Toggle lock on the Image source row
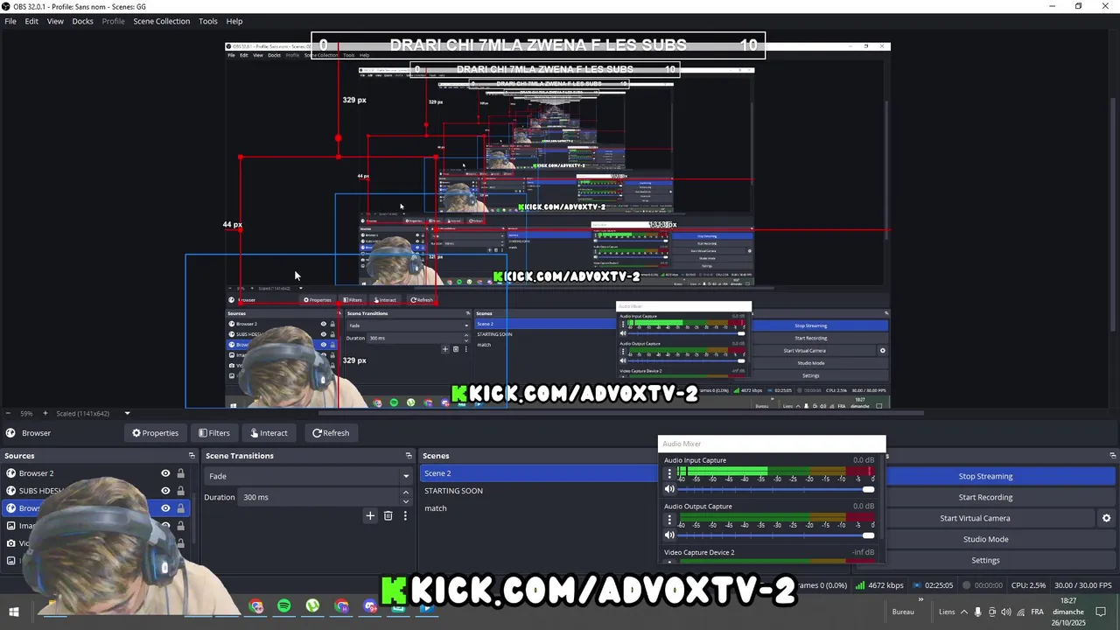 tap(181, 526)
